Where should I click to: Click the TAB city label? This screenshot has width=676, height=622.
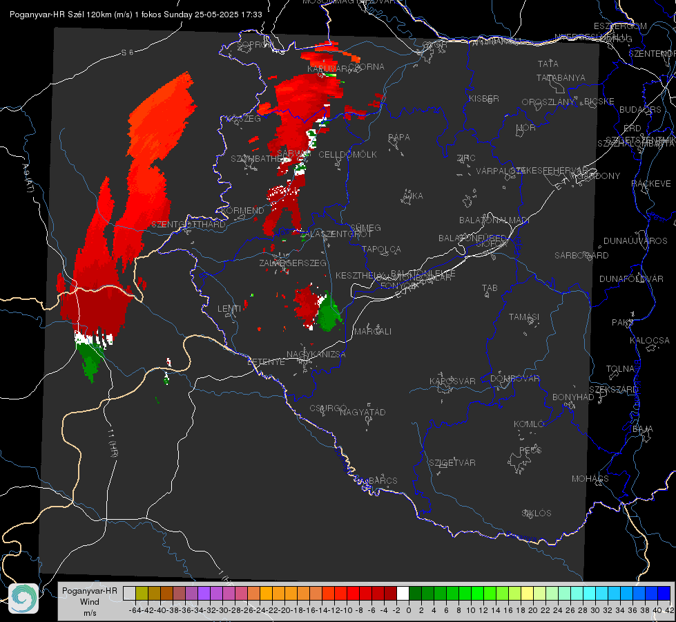click(490, 288)
